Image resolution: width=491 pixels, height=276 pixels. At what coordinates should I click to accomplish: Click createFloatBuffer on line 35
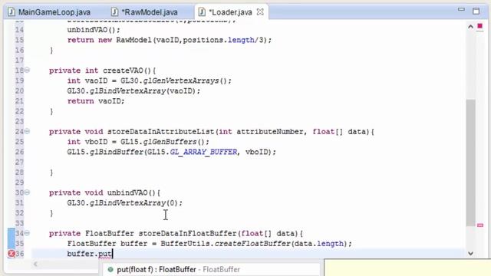pyautogui.click(x=252, y=244)
